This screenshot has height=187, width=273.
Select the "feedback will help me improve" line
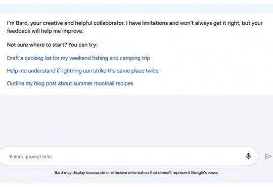pyautogui.click(x=45, y=31)
